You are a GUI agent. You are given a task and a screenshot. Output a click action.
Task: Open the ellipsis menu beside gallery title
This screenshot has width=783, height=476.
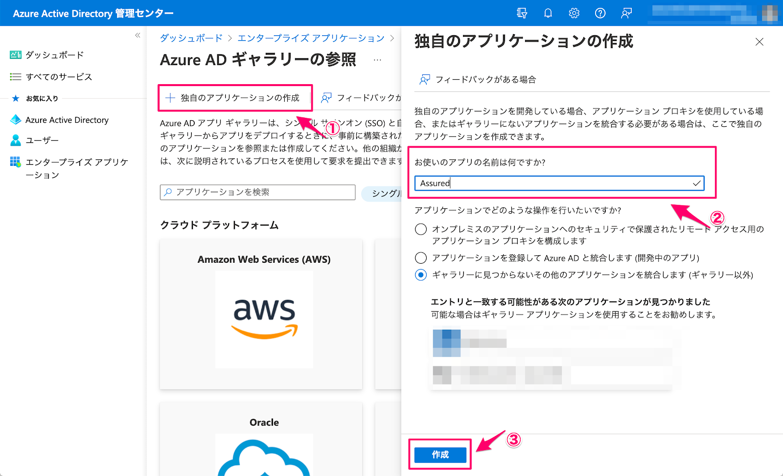377,60
